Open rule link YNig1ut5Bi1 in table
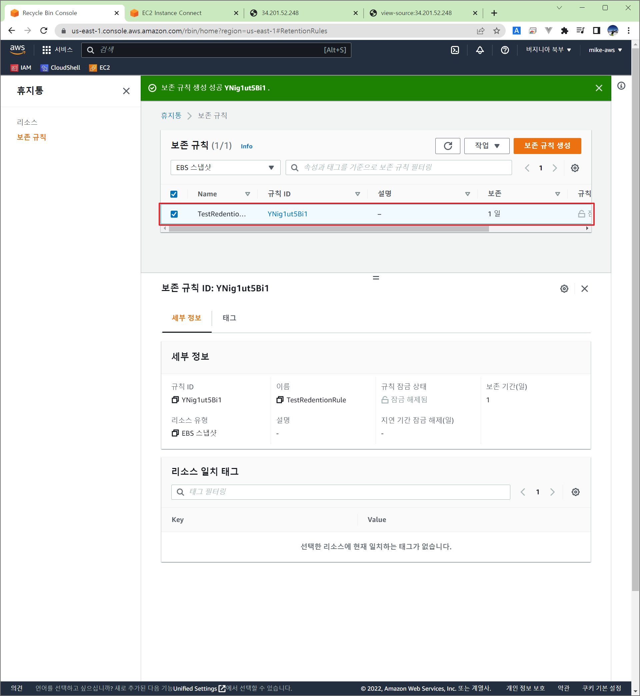Image resolution: width=640 pixels, height=696 pixels. pos(287,214)
